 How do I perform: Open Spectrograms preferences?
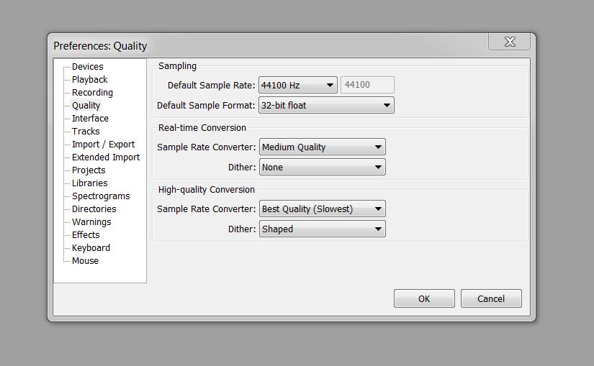[x=101, y=196]
